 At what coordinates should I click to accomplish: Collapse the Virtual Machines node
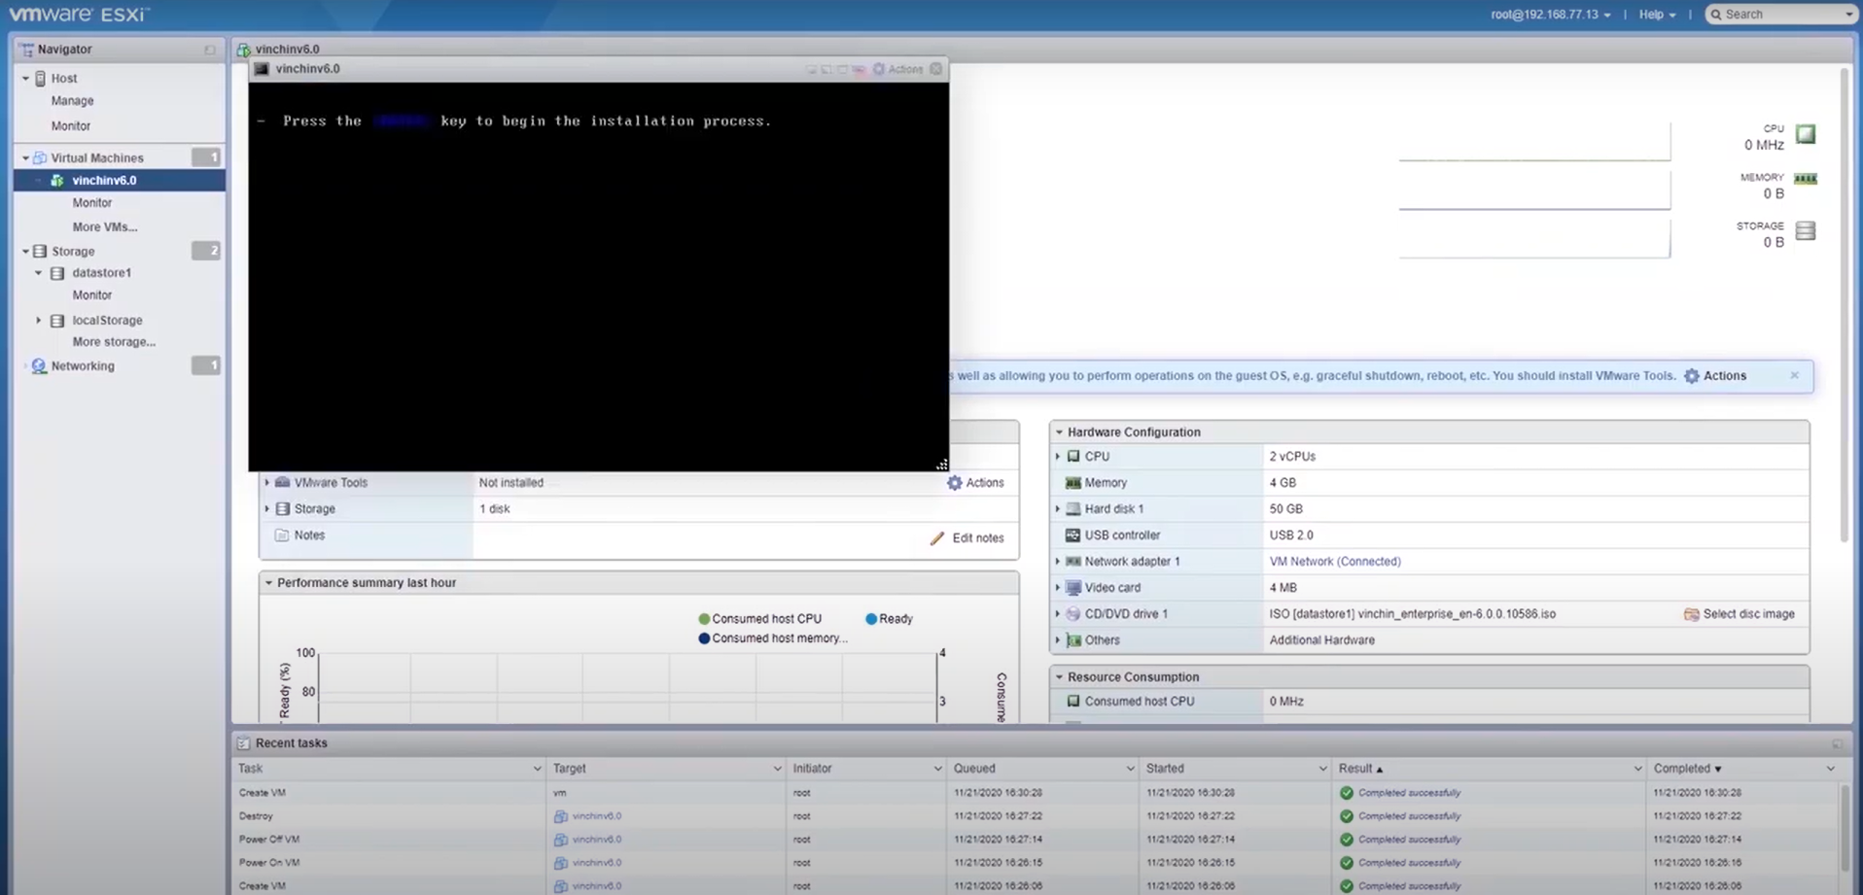pyautogui.click(x=26, y=157)
